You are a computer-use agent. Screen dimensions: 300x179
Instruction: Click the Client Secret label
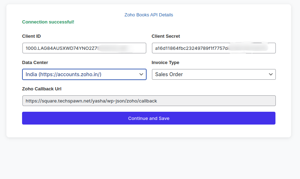coord(165,36)
